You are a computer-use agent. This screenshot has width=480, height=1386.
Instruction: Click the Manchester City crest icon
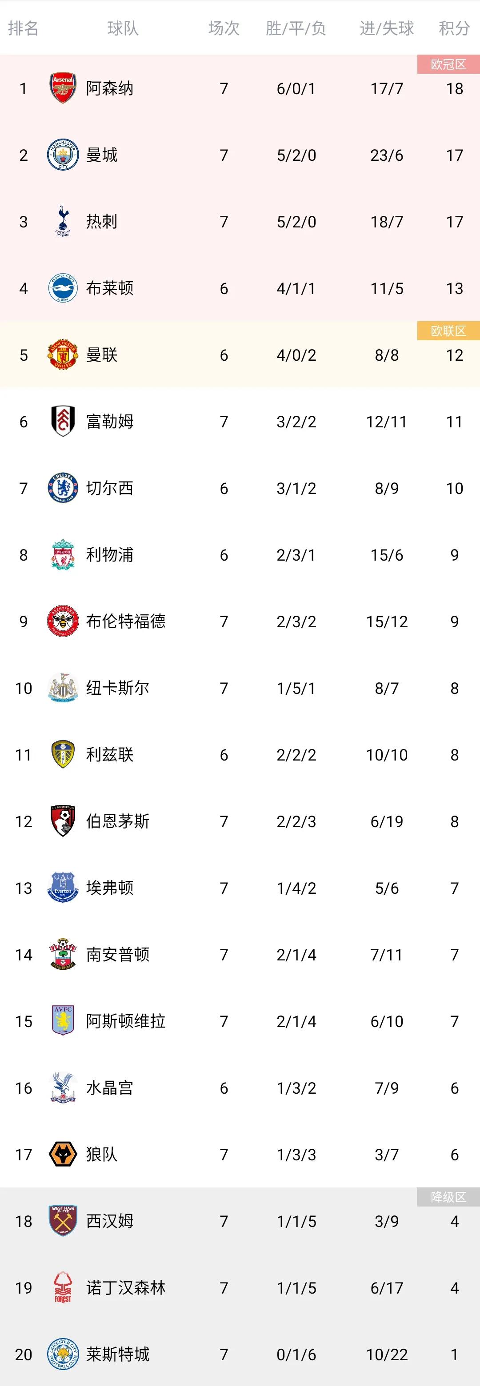click(x=63, y=155)
